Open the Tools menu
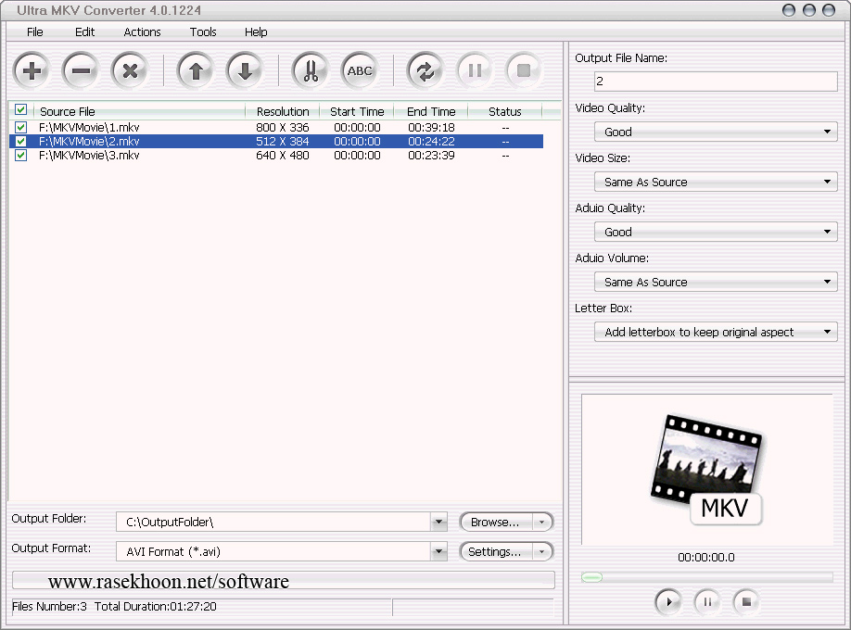 pos(203,31)
